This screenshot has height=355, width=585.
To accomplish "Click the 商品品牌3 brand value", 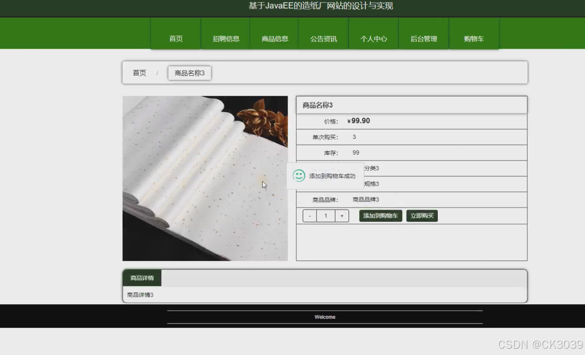I will click(366, 200).
